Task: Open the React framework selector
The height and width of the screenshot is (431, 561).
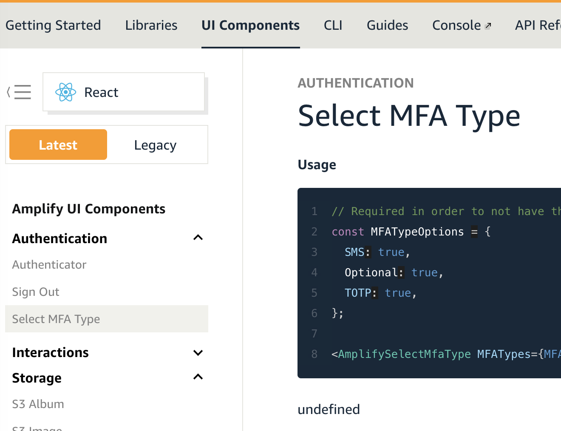Action: click(123, 92)
